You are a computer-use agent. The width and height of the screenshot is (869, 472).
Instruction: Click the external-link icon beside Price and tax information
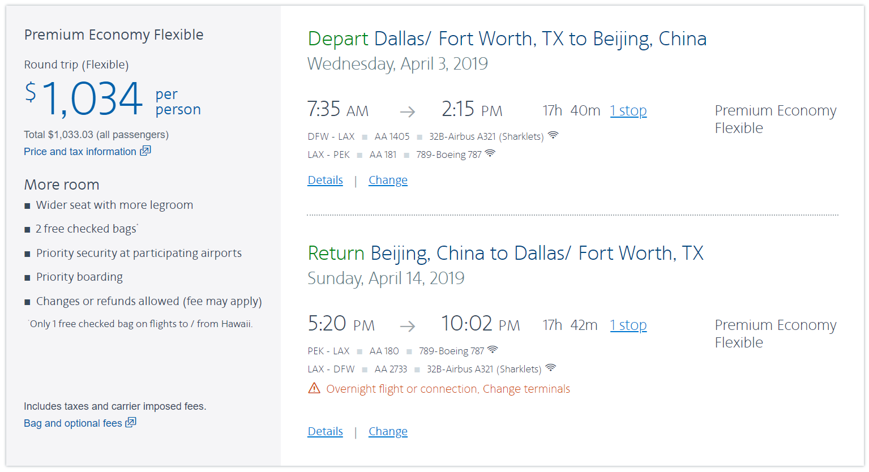pyautogui.click(x=145, y=151)
